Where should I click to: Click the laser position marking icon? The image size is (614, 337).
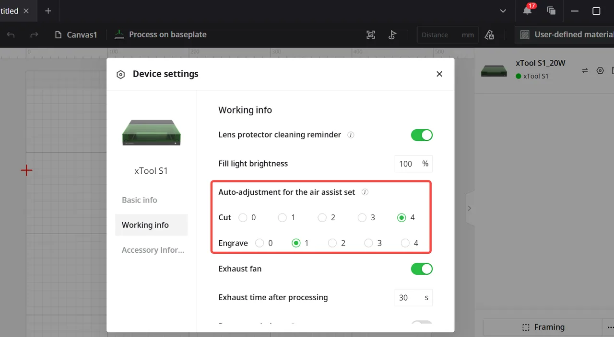click(392, 34)
